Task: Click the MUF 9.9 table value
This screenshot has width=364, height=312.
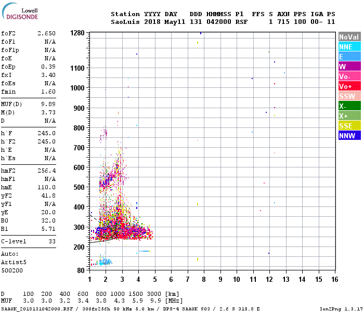Action: pyautogui.click(x=155, y=301)
